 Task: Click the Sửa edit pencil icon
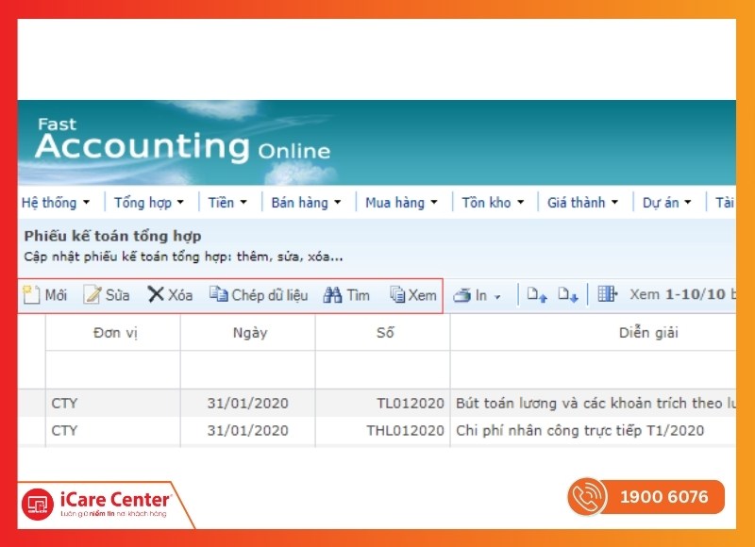tap(92, 294)
